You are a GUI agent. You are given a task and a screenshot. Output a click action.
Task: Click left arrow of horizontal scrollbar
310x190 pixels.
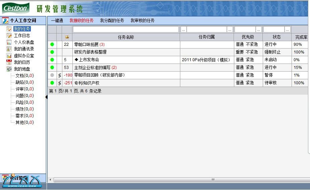(x=50, y=180)
